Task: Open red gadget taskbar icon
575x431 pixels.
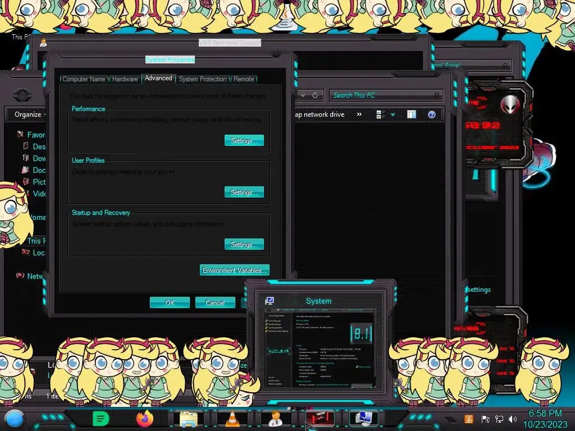Action: (x=320, y=419)
